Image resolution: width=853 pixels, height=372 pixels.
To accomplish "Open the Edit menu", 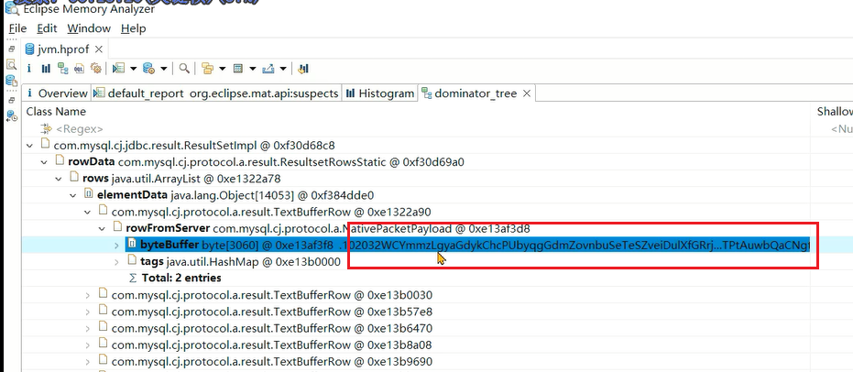I will [47, 28].
